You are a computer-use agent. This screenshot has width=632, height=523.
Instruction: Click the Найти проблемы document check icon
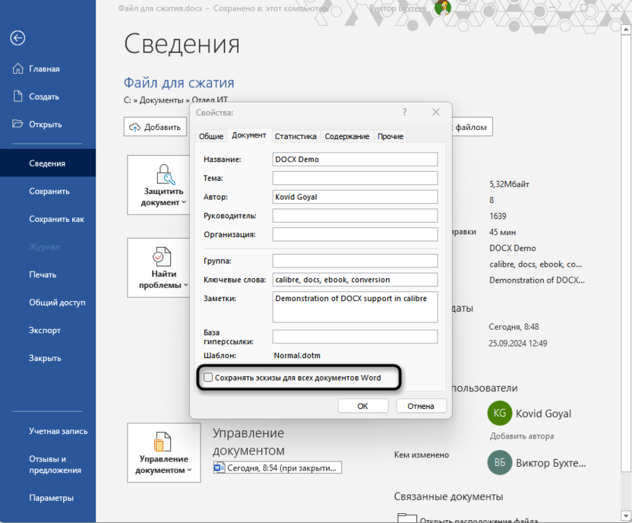(162, 256)
